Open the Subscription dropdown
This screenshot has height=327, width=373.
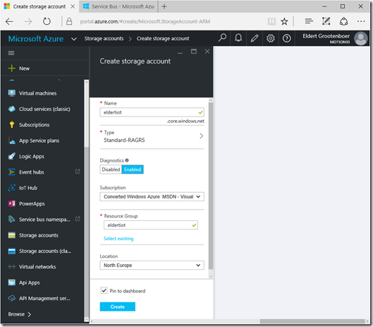point(152,196)
